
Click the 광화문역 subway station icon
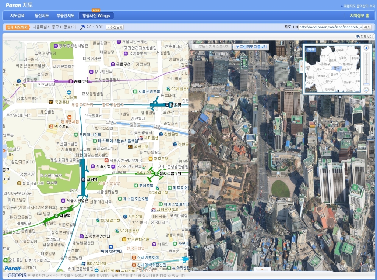pyautogui.click(x=70, y=82)
